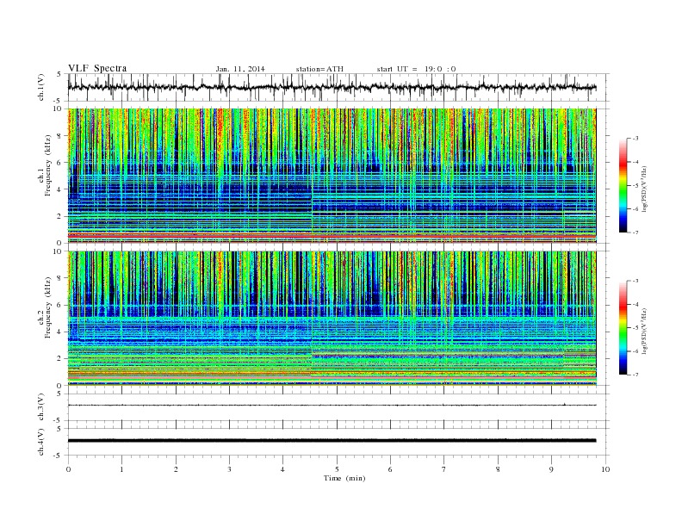Click the 4 kHz tick of ch.2 spectrogram
The image size is (682, 527).
click(x=60, y=332)
